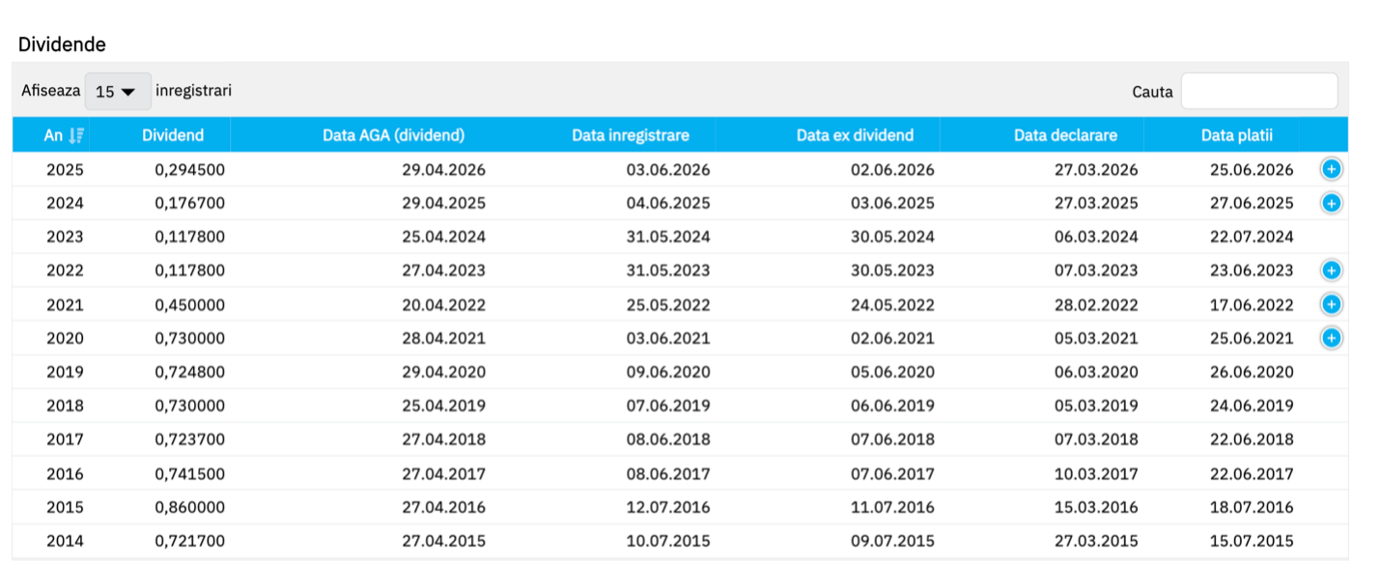Expand details for the 2025 dividend row

(1331, 170)
